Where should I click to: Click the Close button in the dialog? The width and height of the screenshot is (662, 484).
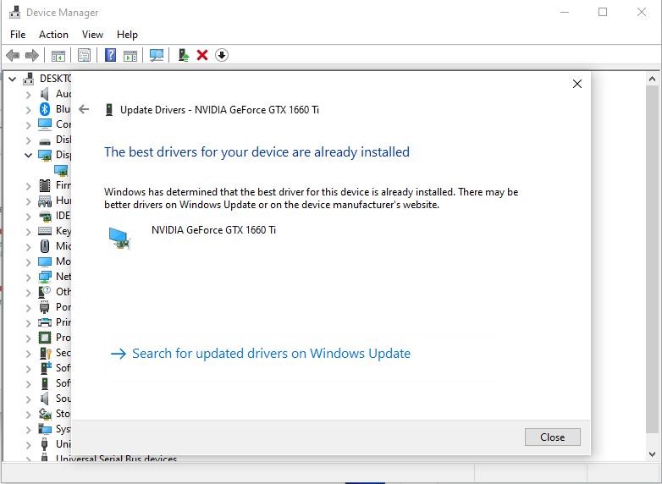pos(552,437)
